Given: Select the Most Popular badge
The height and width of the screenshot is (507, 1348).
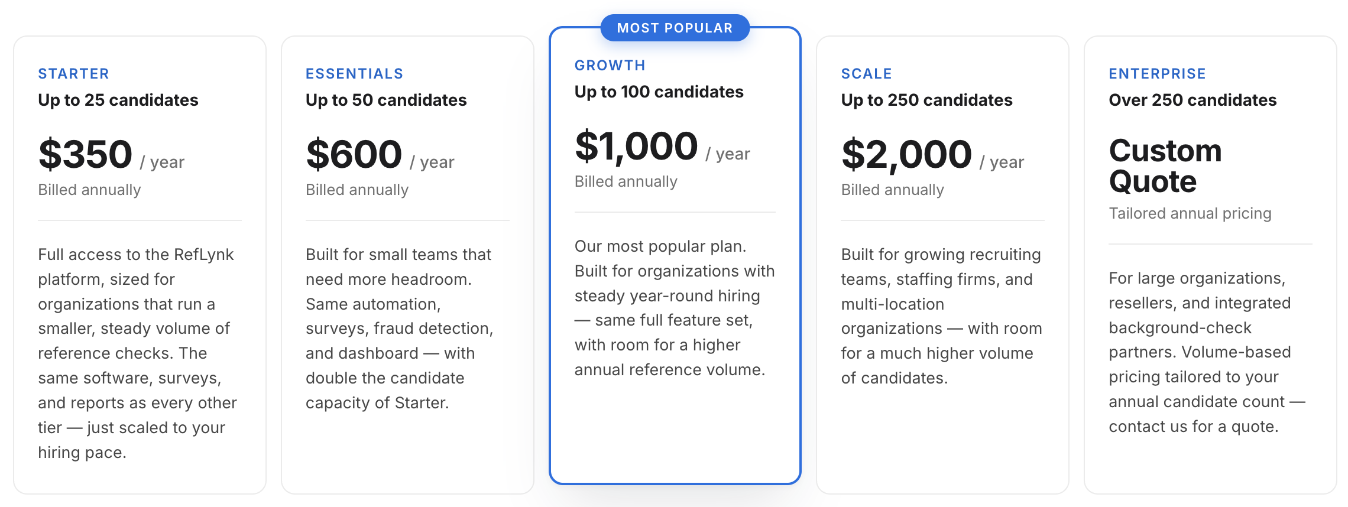Looking at the screenshot, I should pyautogui.click(x=675, y=28).
